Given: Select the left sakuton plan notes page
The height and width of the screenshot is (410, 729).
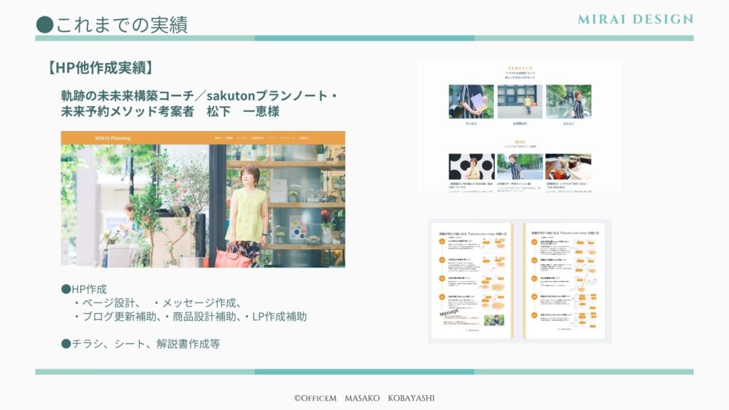Looking at the screenshot, I should coord(472,280).
